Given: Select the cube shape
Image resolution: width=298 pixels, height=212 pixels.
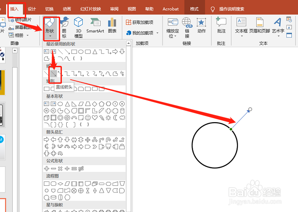Looking at the screenshot, I should 47,118.
